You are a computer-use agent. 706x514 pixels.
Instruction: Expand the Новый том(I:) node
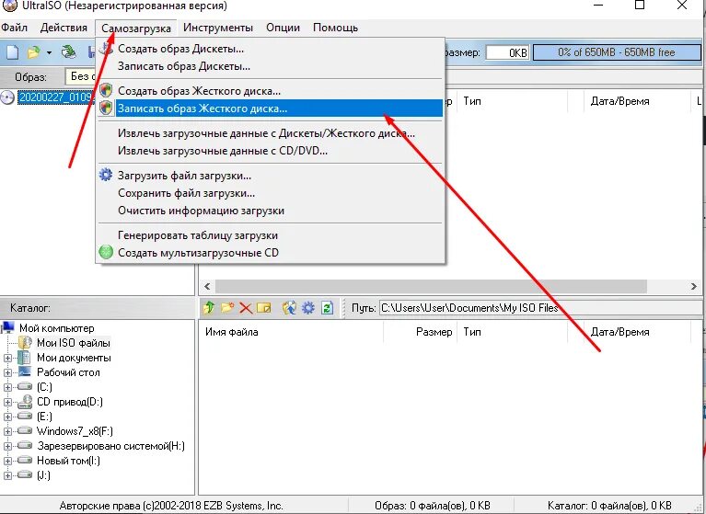7,461
